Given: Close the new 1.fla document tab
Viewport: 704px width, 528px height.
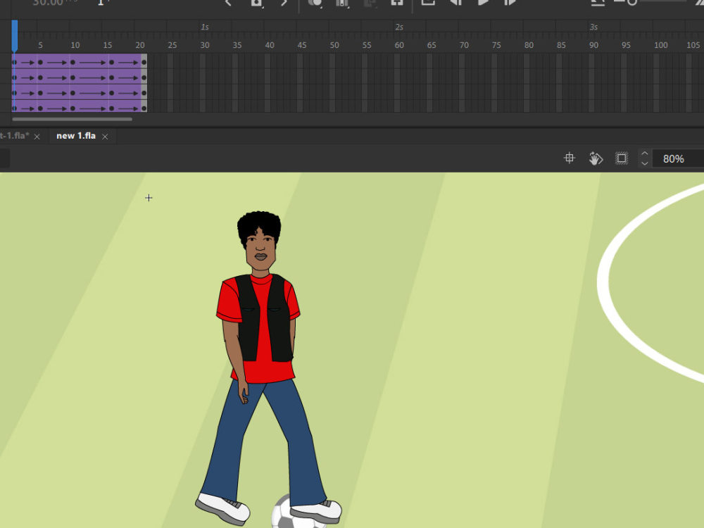Looking at the screenshot, I should pos(105,137).
